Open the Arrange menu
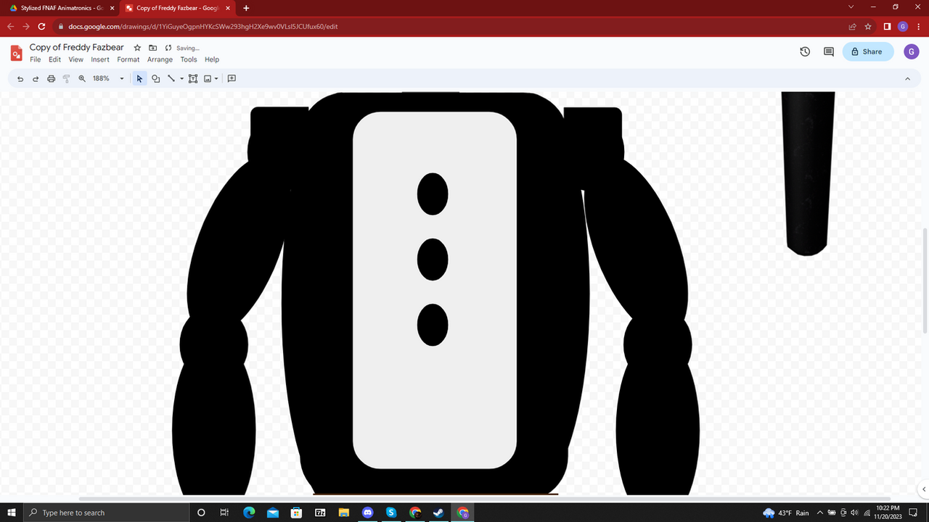 pos(160,59)
